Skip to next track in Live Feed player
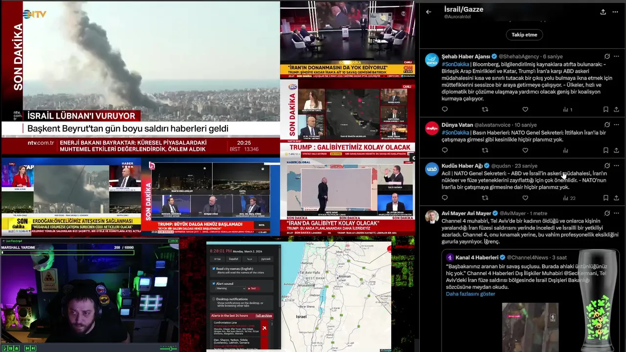 click(x=33, y=348)
